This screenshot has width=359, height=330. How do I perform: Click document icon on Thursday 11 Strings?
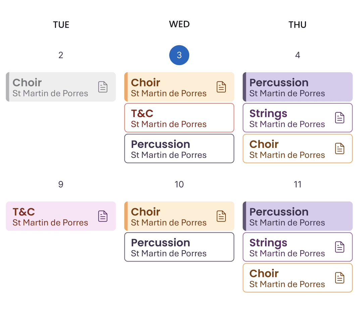(340, 247)
